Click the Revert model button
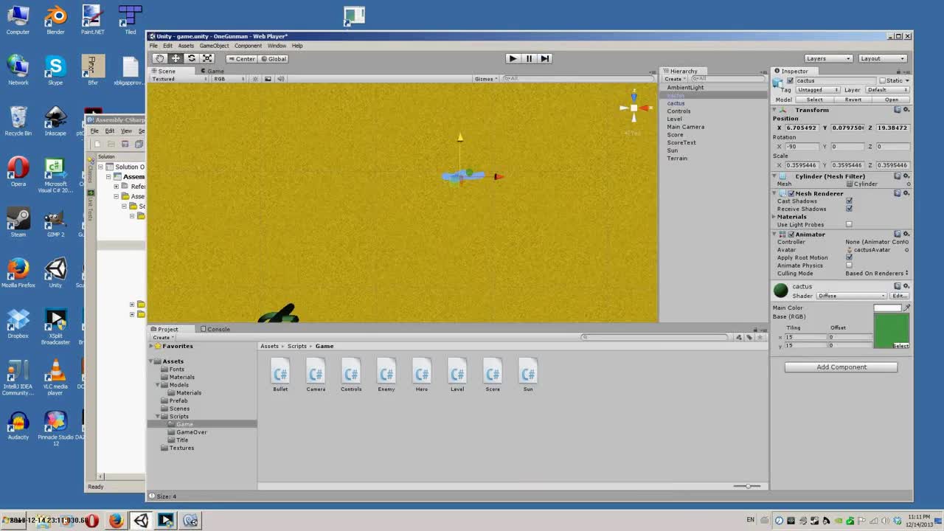The height and width of the screenshot is (531, 944). pos(853,100)
